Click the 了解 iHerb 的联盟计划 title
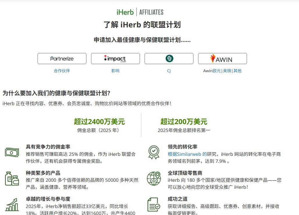The height and width of the screenshot is (215, 299). (142, 25)
